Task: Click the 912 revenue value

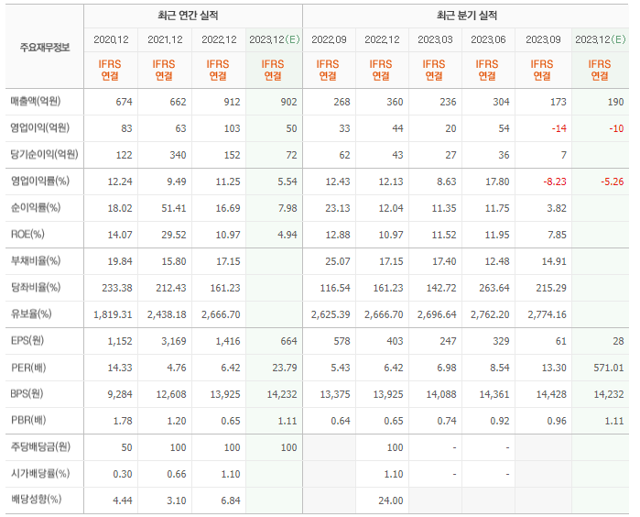Action: click(x=232, y=102)
